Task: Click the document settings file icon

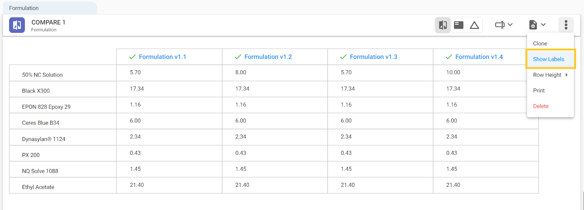Action: tap(533, 25)
